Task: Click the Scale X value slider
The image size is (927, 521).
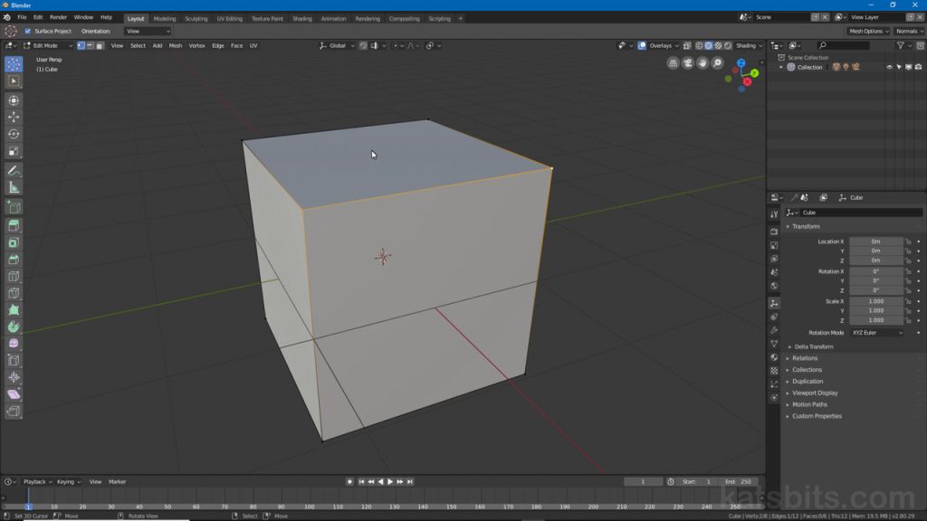Action: (x=877, y=301)
